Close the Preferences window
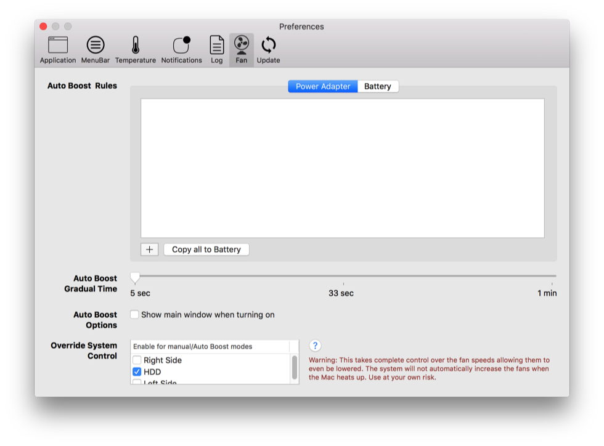The image size is (604, 446). click(x=43, y=26)
